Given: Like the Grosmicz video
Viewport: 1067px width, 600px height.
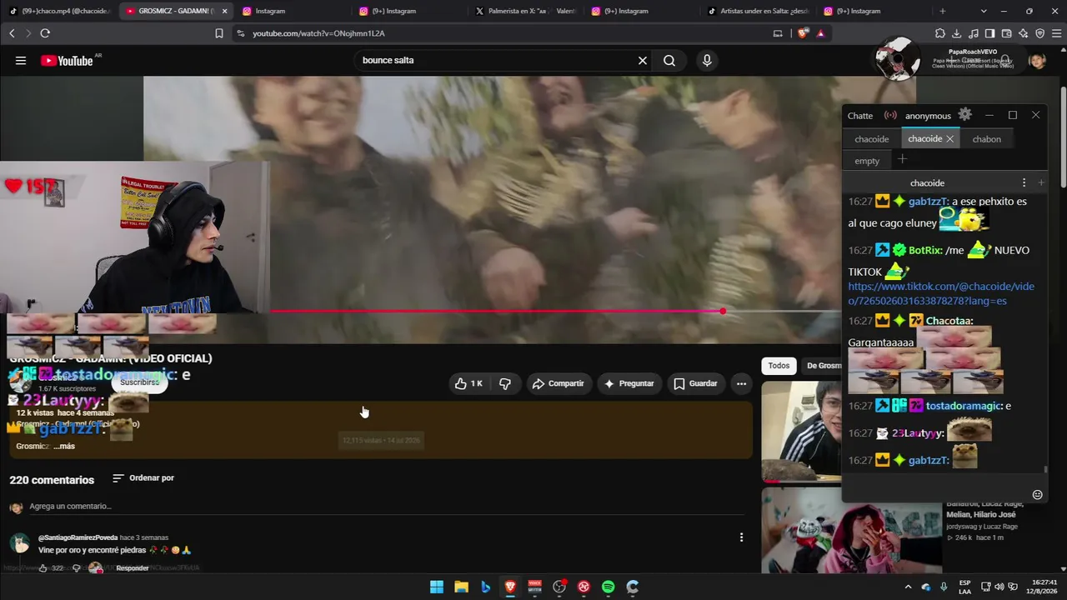Looking at the screenshot, I should (x=468, y=383).
